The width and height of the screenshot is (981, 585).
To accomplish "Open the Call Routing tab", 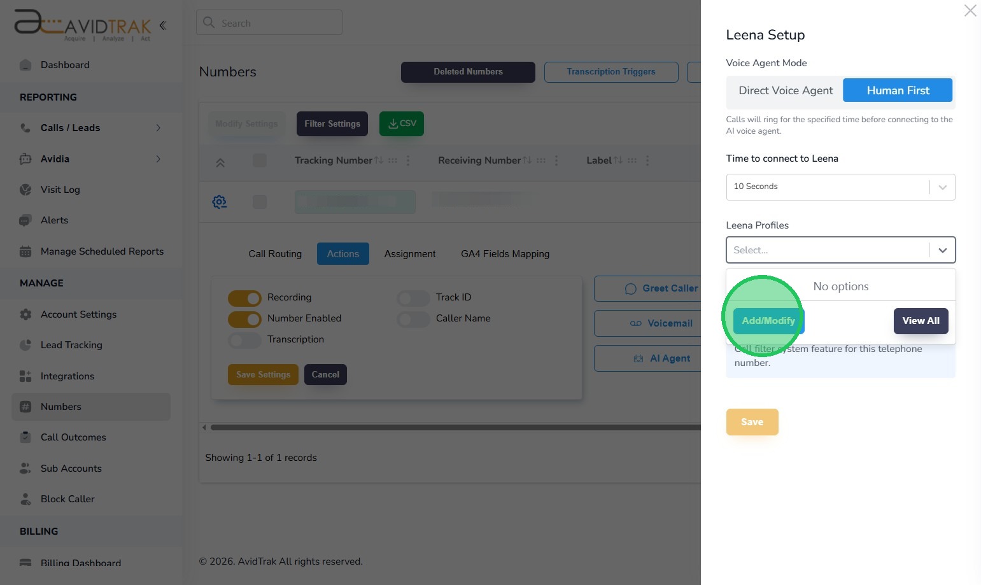I will pos(275,254).
